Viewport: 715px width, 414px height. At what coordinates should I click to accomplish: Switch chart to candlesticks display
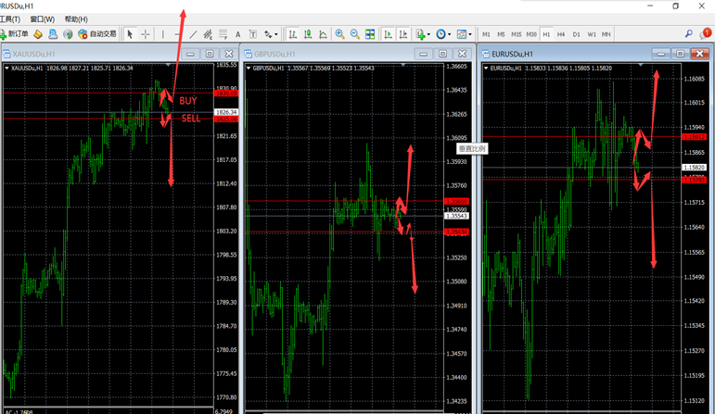pyautogui.click(x=308, y=35)
